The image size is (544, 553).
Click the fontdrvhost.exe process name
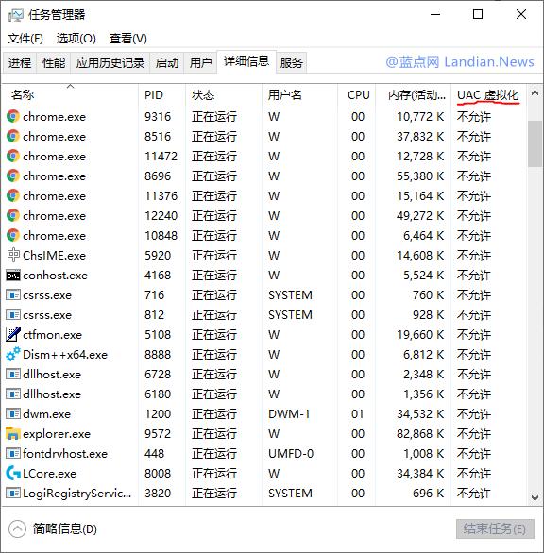[x=65, y=454]
